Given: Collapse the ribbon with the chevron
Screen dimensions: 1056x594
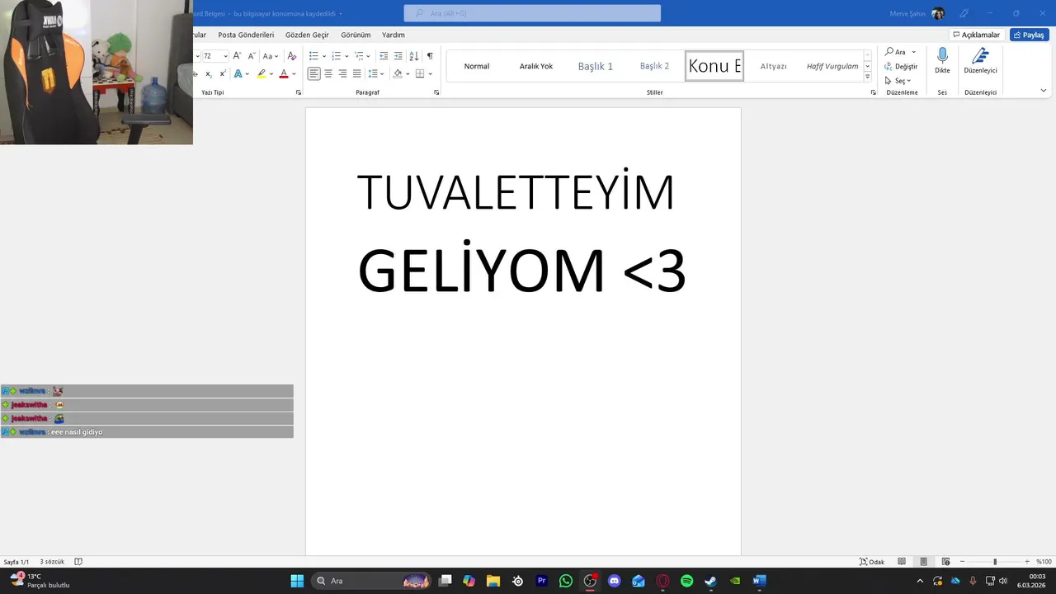Looking at the screenshot, I should 1043,91.
